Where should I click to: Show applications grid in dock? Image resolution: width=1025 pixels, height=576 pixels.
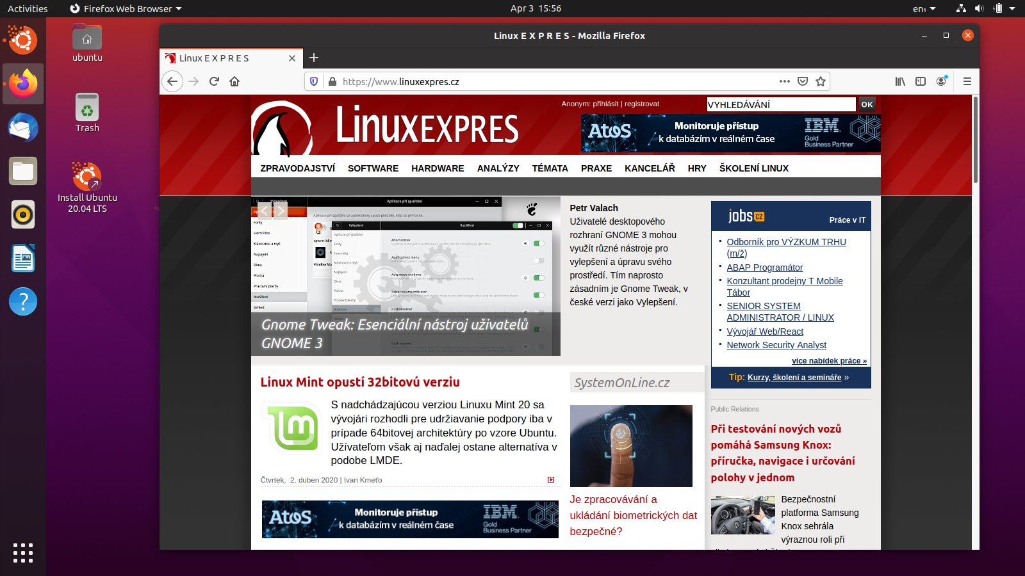tap(23, 553)
